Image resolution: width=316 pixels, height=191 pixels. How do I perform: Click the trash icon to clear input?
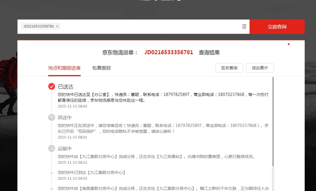[x=244, y=26]
